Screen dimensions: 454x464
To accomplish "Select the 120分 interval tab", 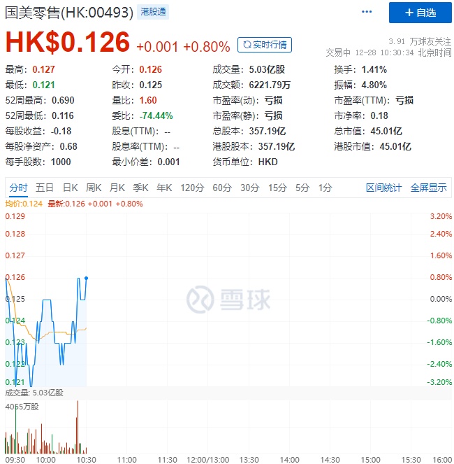I will coord(192,188).
